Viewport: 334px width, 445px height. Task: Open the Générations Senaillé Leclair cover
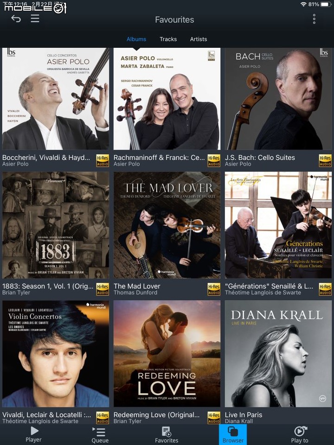[278, 225]
